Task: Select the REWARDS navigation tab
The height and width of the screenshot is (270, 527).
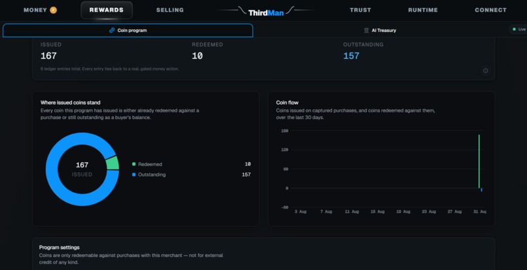Action: tap(107, 10)
